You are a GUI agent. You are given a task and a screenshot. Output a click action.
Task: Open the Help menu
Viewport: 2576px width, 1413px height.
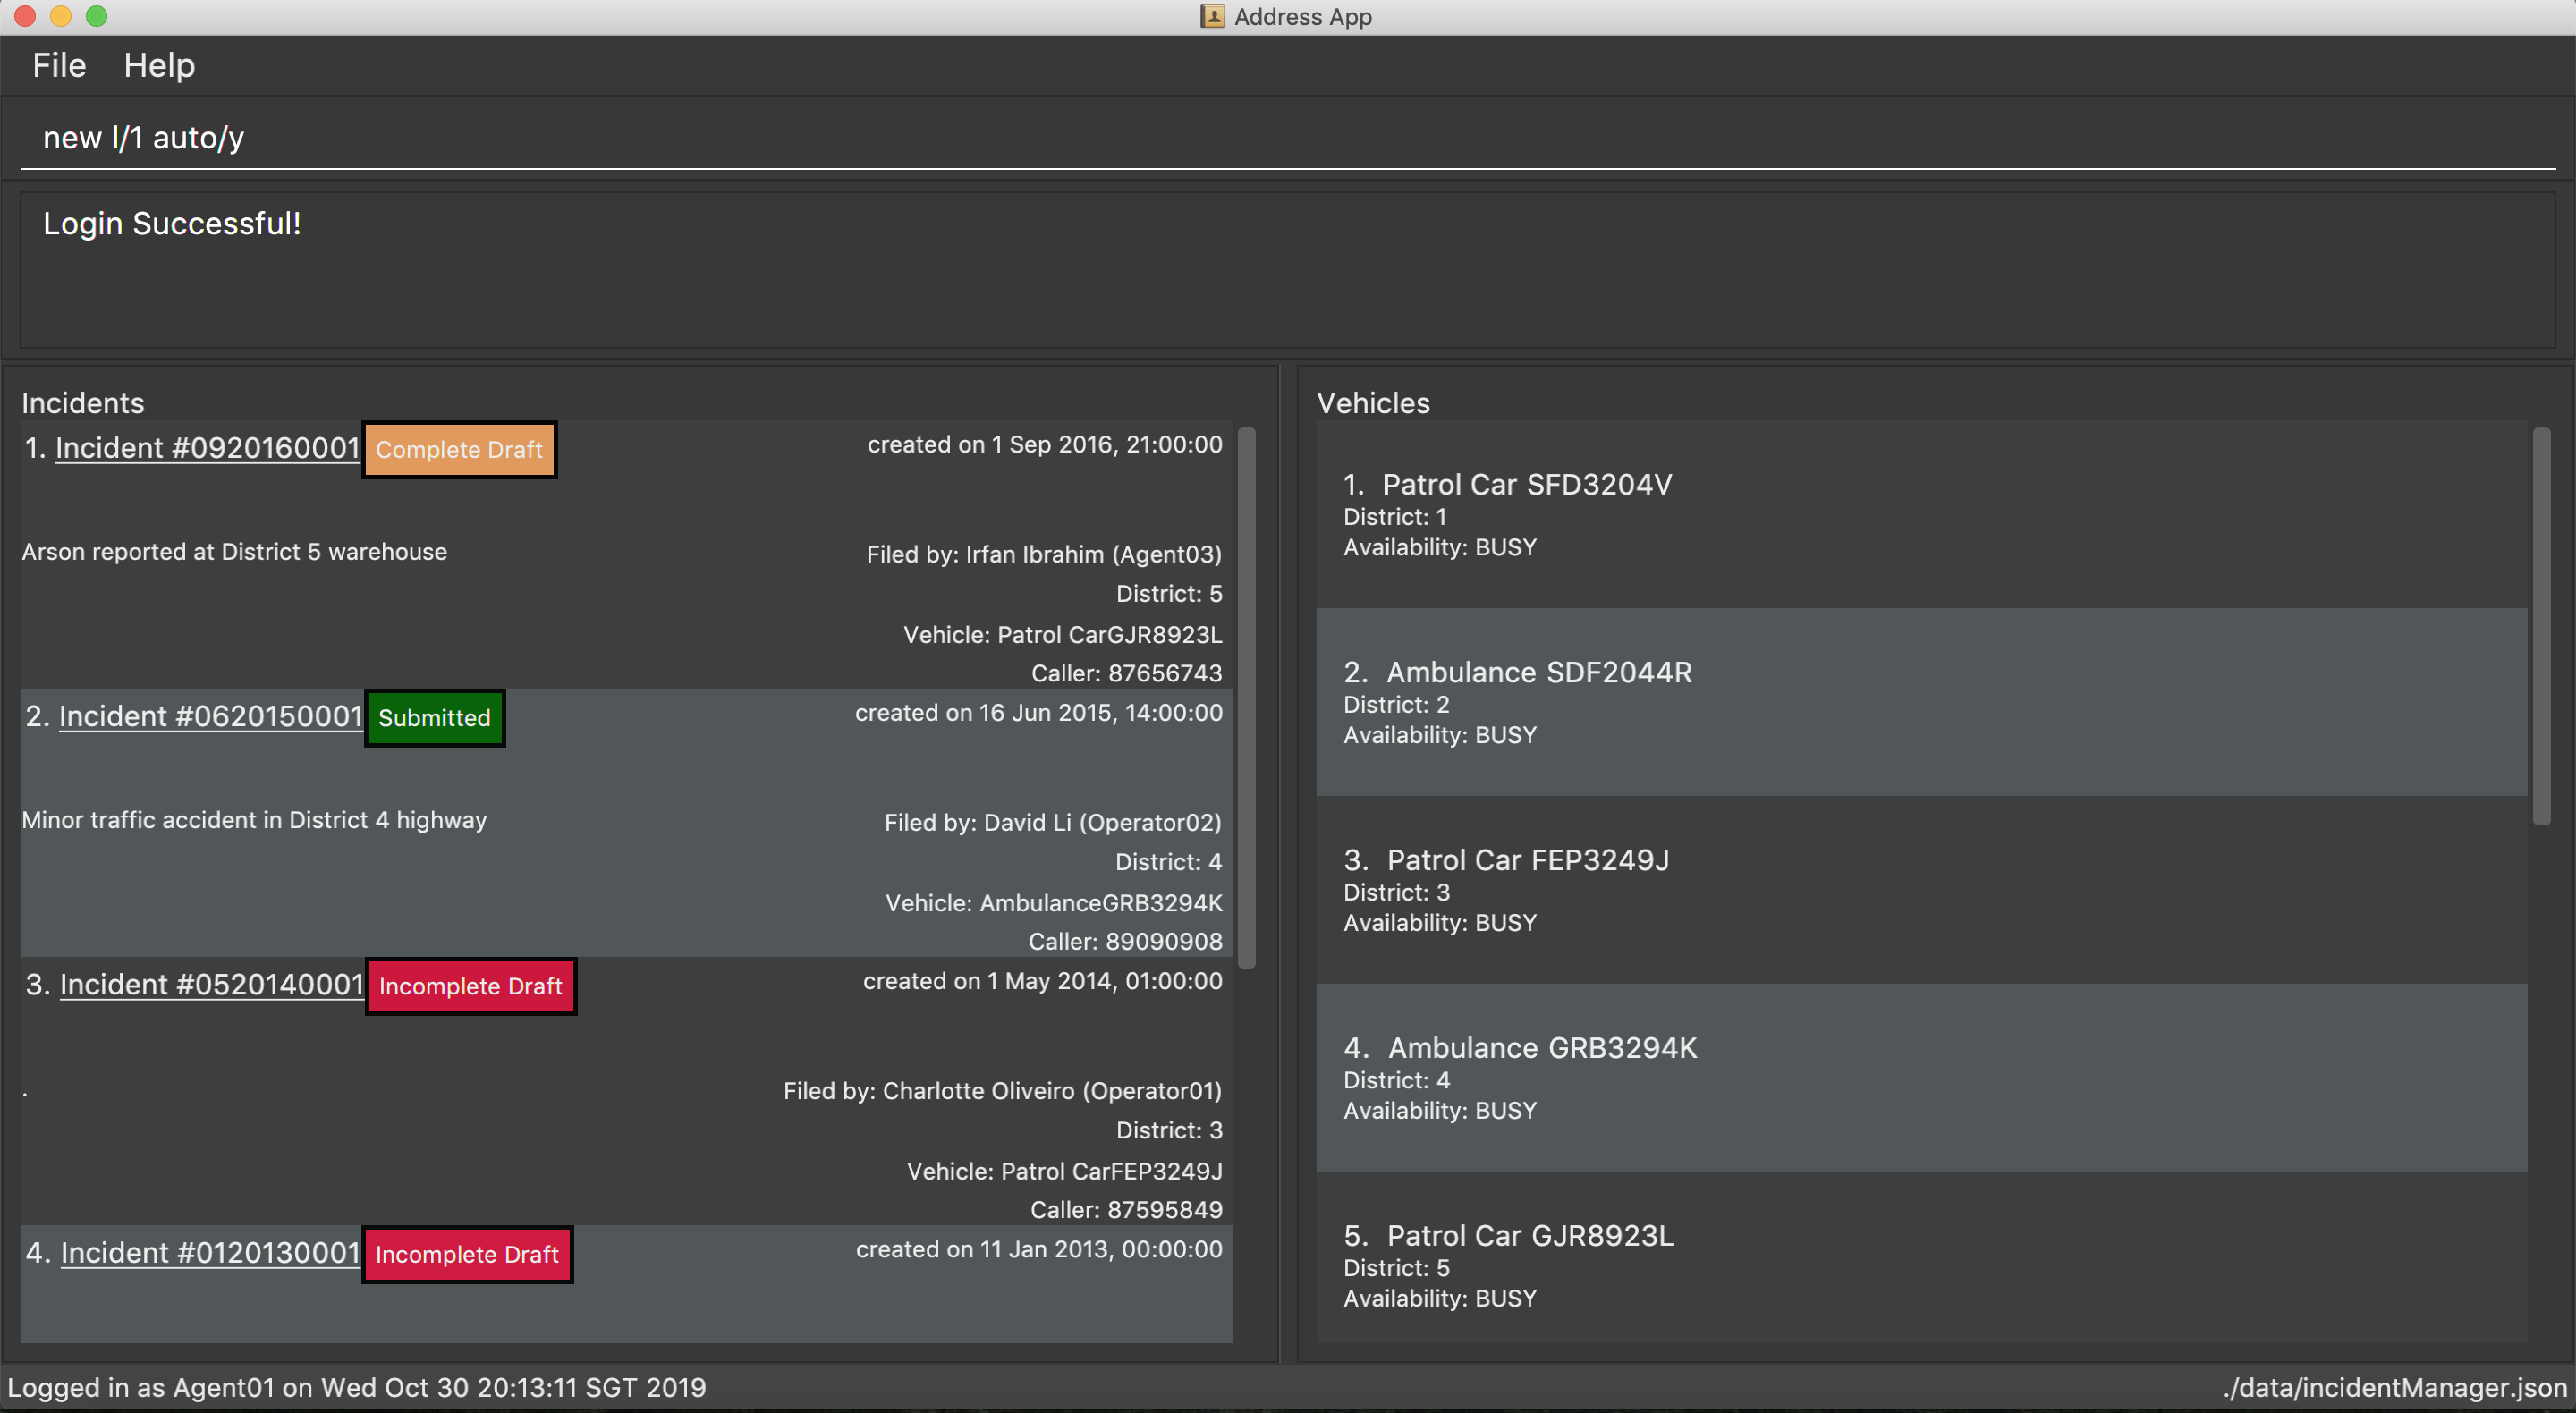click(159, 66)
